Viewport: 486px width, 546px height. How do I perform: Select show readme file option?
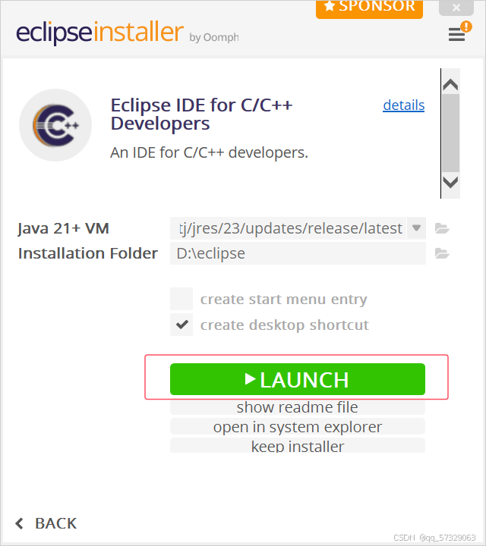[298, 407]
